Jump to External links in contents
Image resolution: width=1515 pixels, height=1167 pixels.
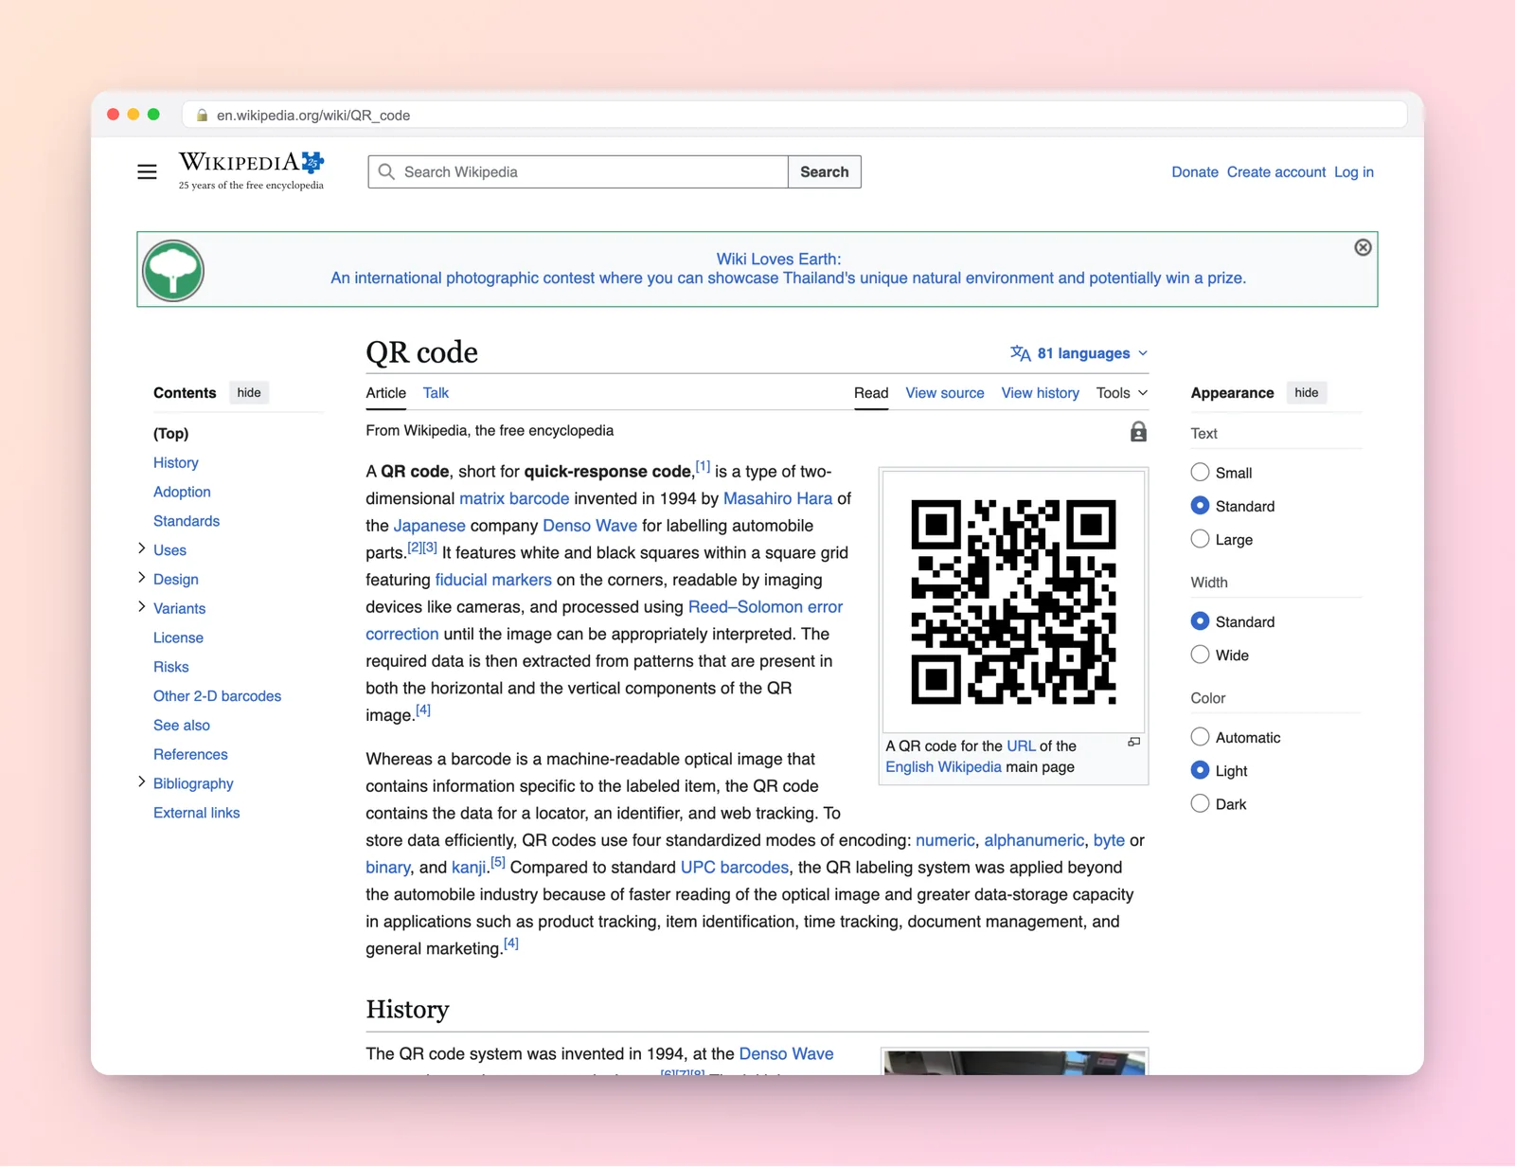pos(197,813)
